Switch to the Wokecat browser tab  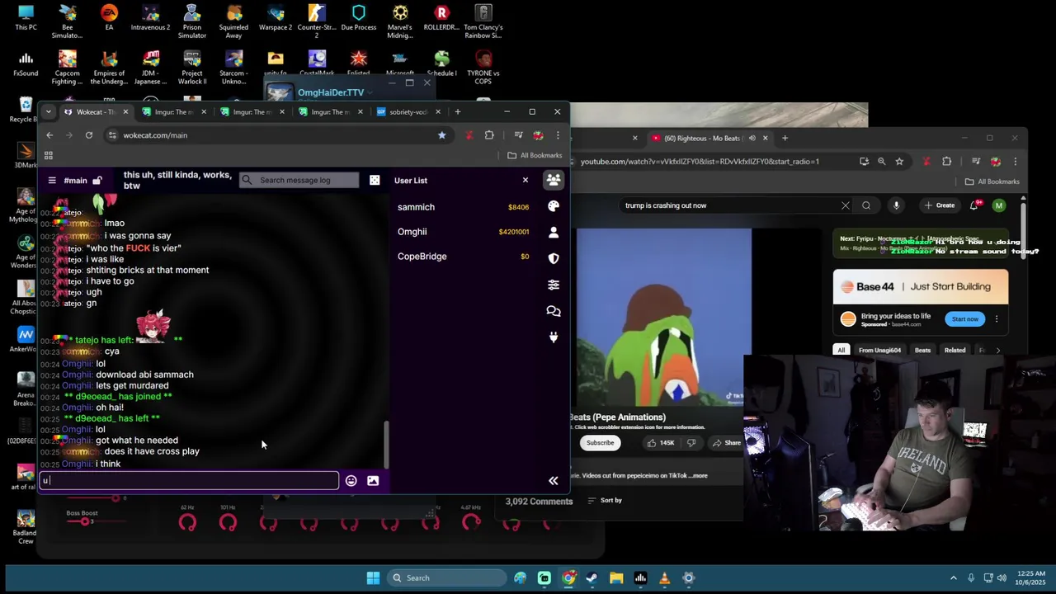click(x=95, y=111)
